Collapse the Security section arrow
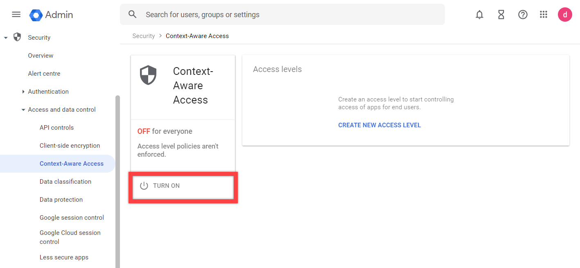The width and height of the screenshot is (580, 268). [x=6, y=38]
